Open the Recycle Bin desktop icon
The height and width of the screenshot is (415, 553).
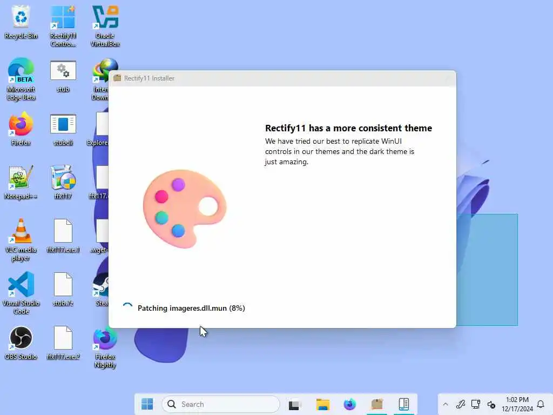click(21, 23)
